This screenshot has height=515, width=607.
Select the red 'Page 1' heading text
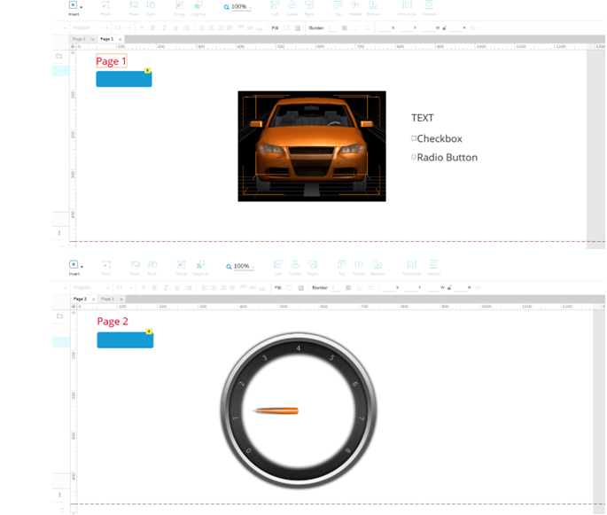pyautogui.click(x=111, y=61)
